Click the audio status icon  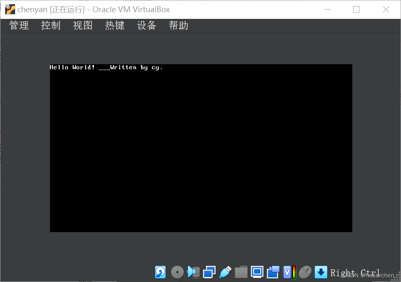(193, 272)
